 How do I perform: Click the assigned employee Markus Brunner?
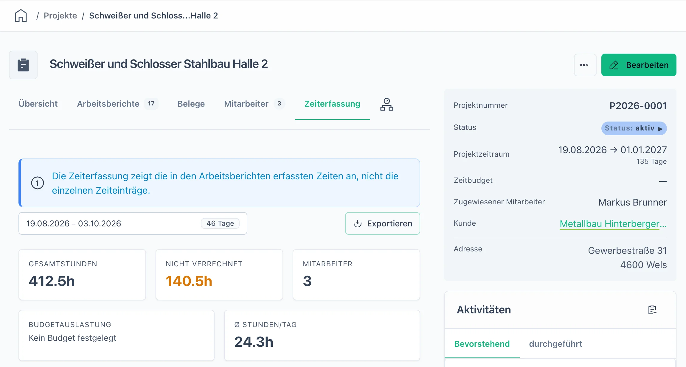[632, 202]
